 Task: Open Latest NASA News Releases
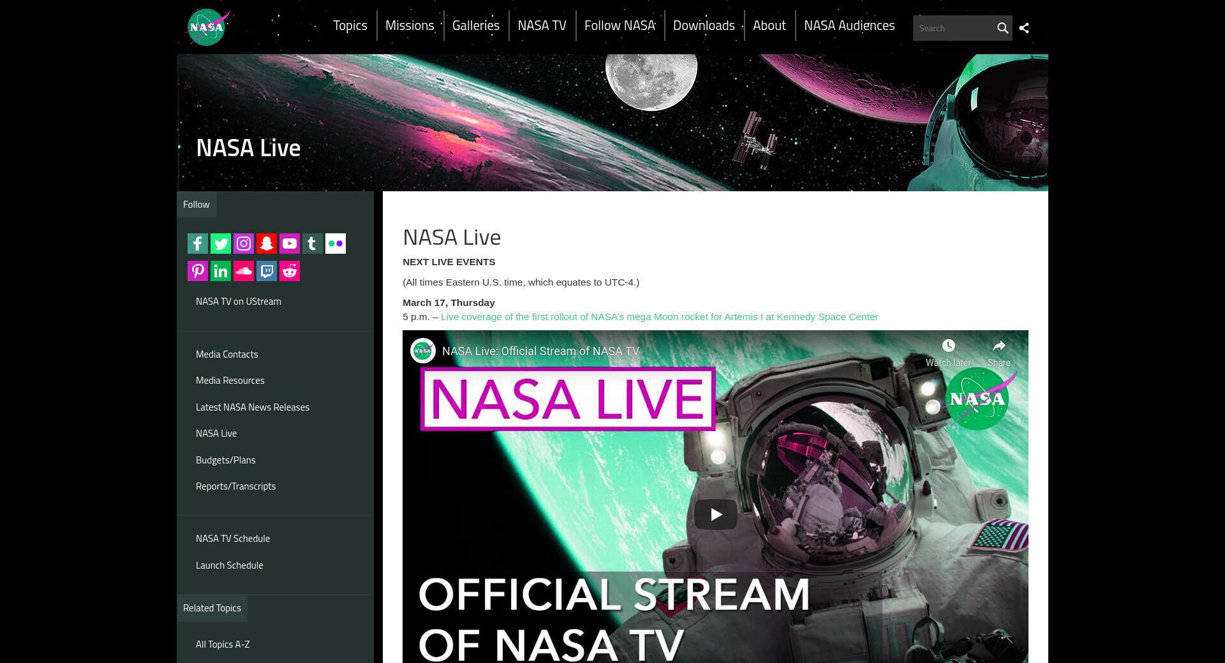(253, 407)
